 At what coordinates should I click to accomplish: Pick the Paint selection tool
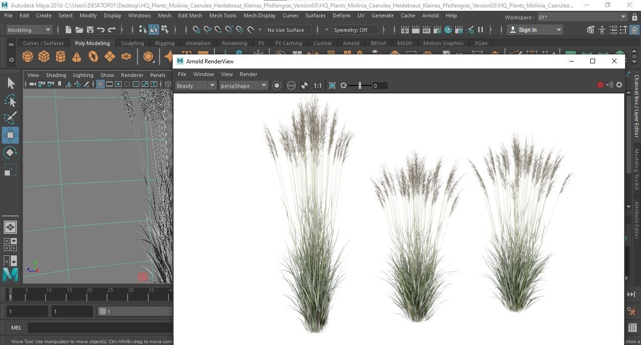pos(10,118)
